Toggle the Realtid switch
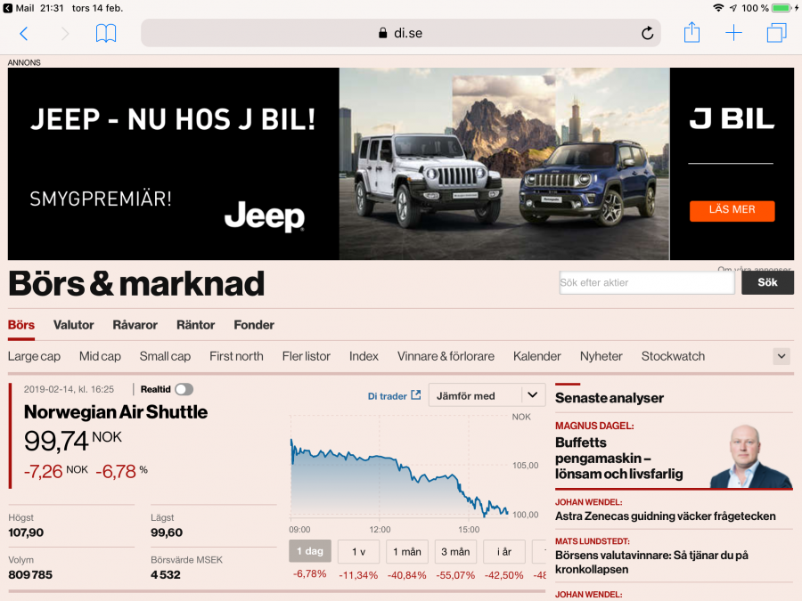 click(184, 389)
